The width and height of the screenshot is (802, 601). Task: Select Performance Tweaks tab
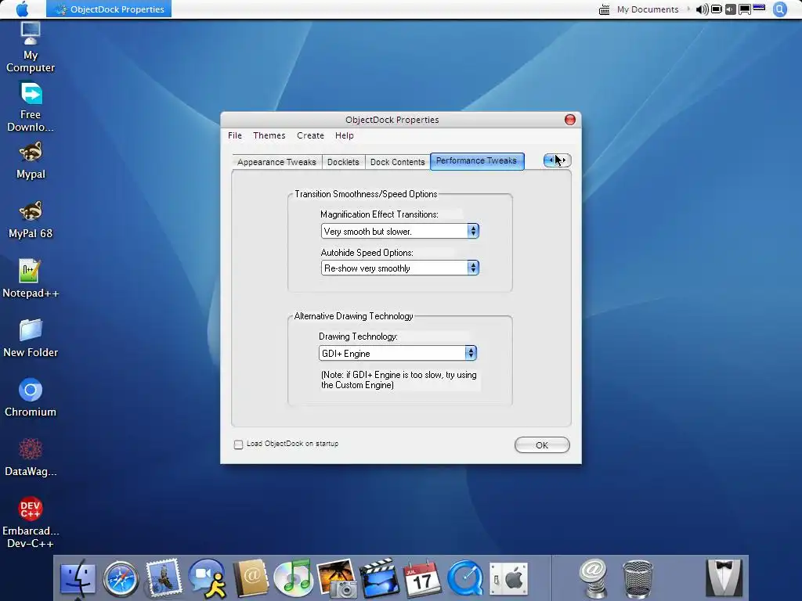pyautogui.click(x=477, y=161)
